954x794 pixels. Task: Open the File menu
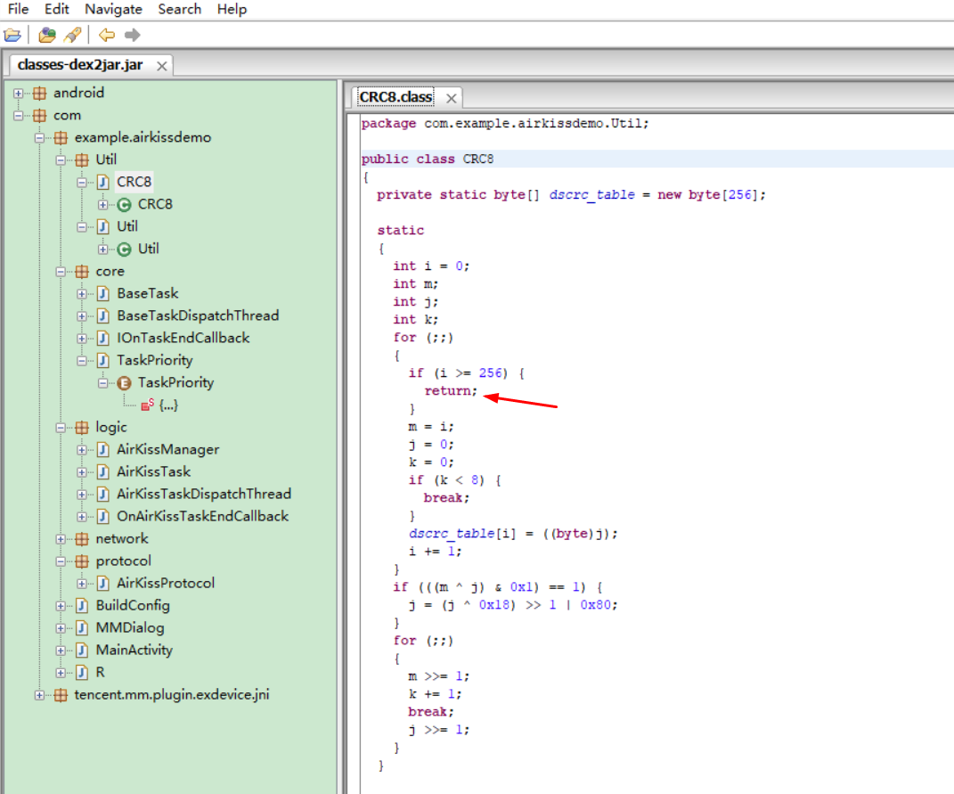18,9
